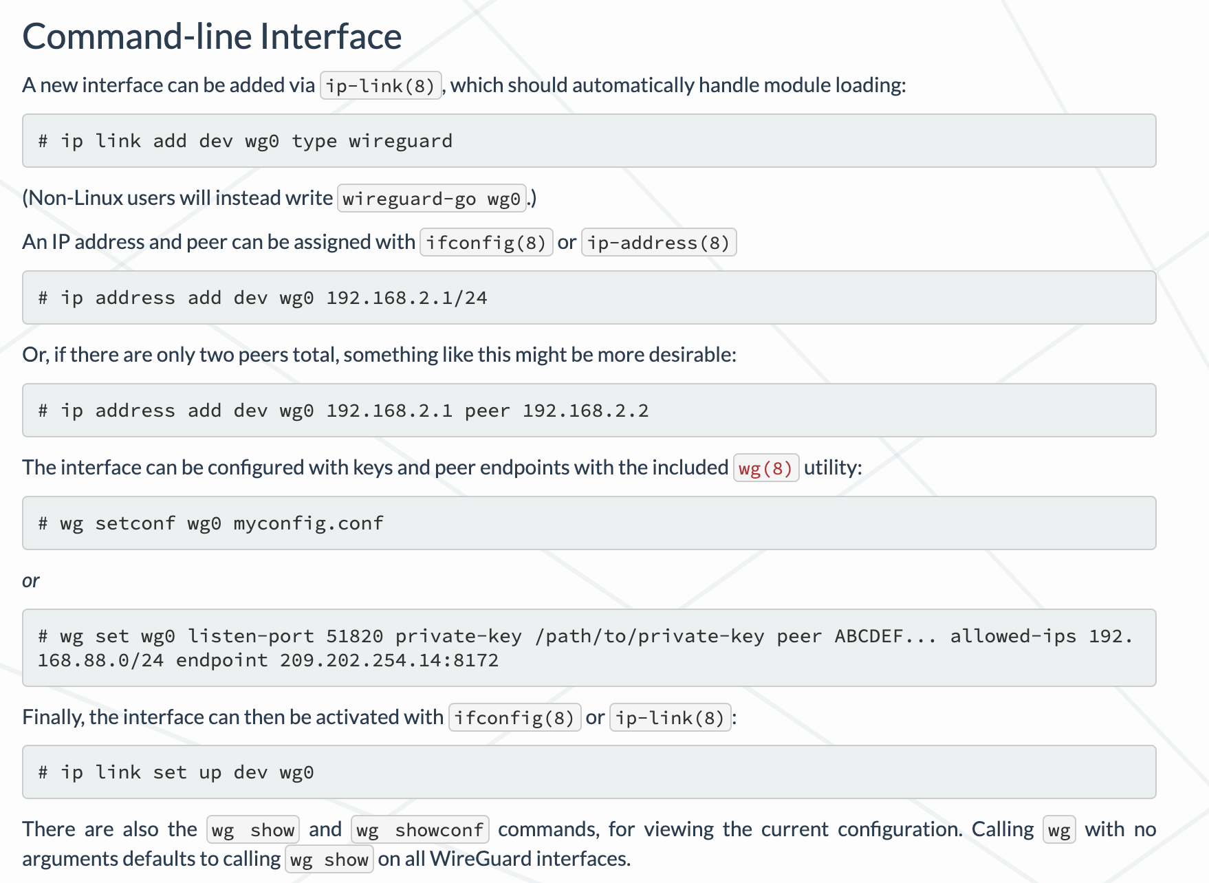Click the 192.168.2.1/24 address command block
This screenshot has width=1209, height=883.
point(589,298)
